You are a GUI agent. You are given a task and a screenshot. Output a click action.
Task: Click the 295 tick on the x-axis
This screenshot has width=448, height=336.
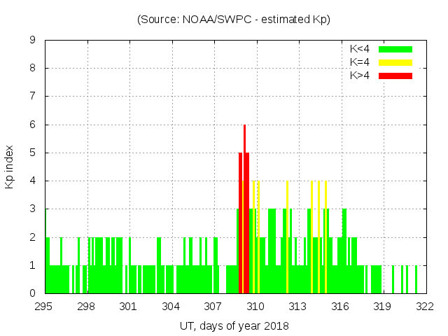[44, 306]
